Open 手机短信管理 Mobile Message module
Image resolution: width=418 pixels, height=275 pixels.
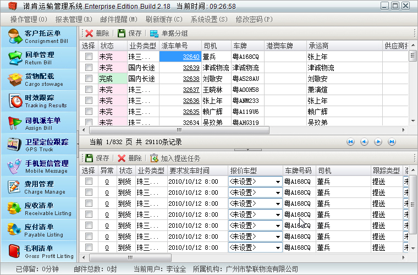pyautogui.click(x=38, y=166)
